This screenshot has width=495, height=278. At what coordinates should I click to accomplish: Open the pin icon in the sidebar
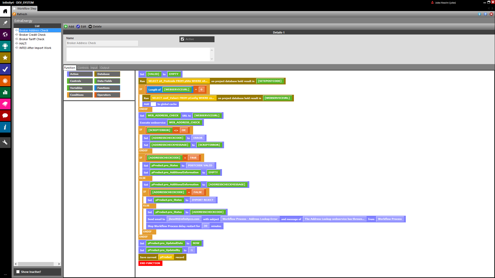pos(5,23)
